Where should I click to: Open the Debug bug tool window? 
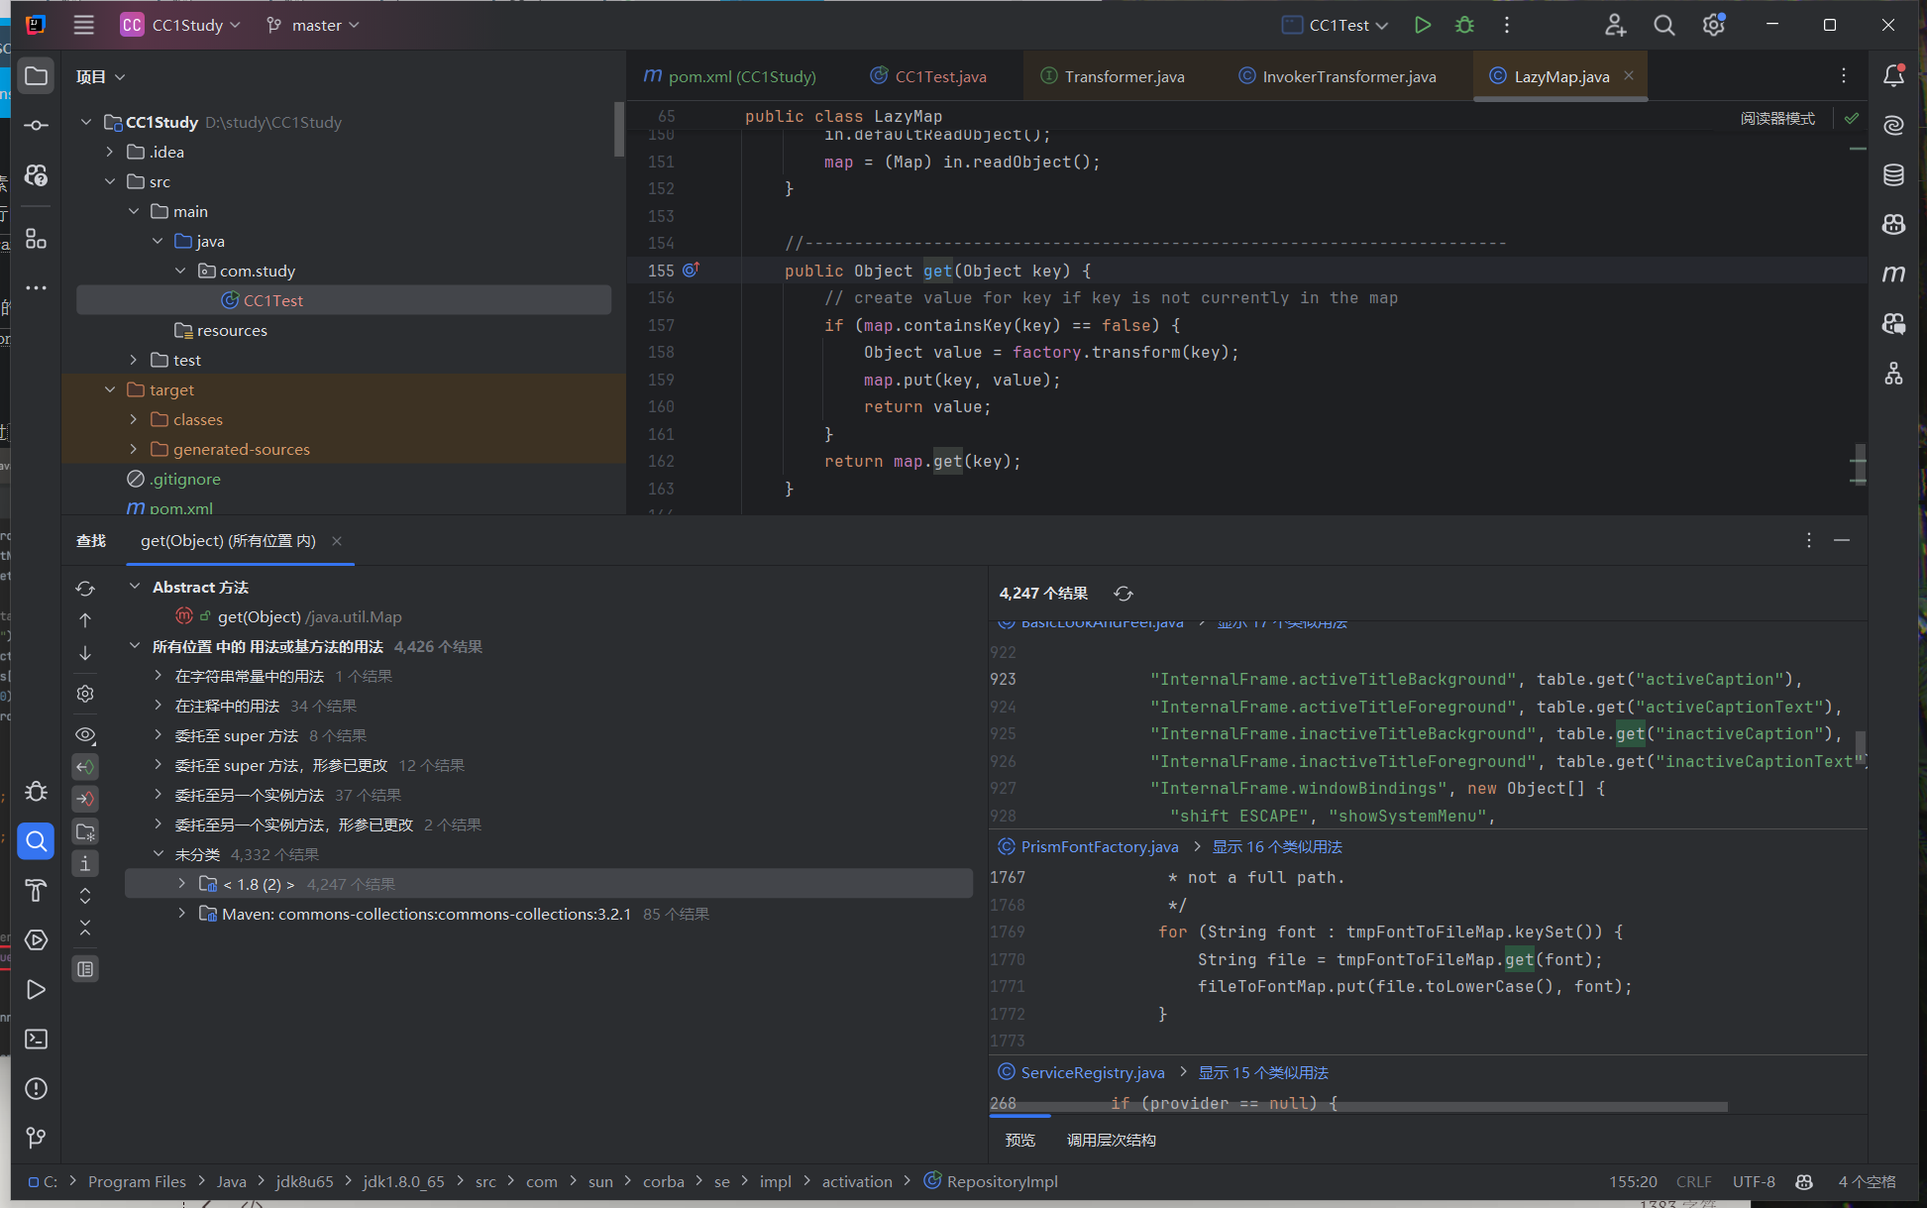tap(37, 791)
